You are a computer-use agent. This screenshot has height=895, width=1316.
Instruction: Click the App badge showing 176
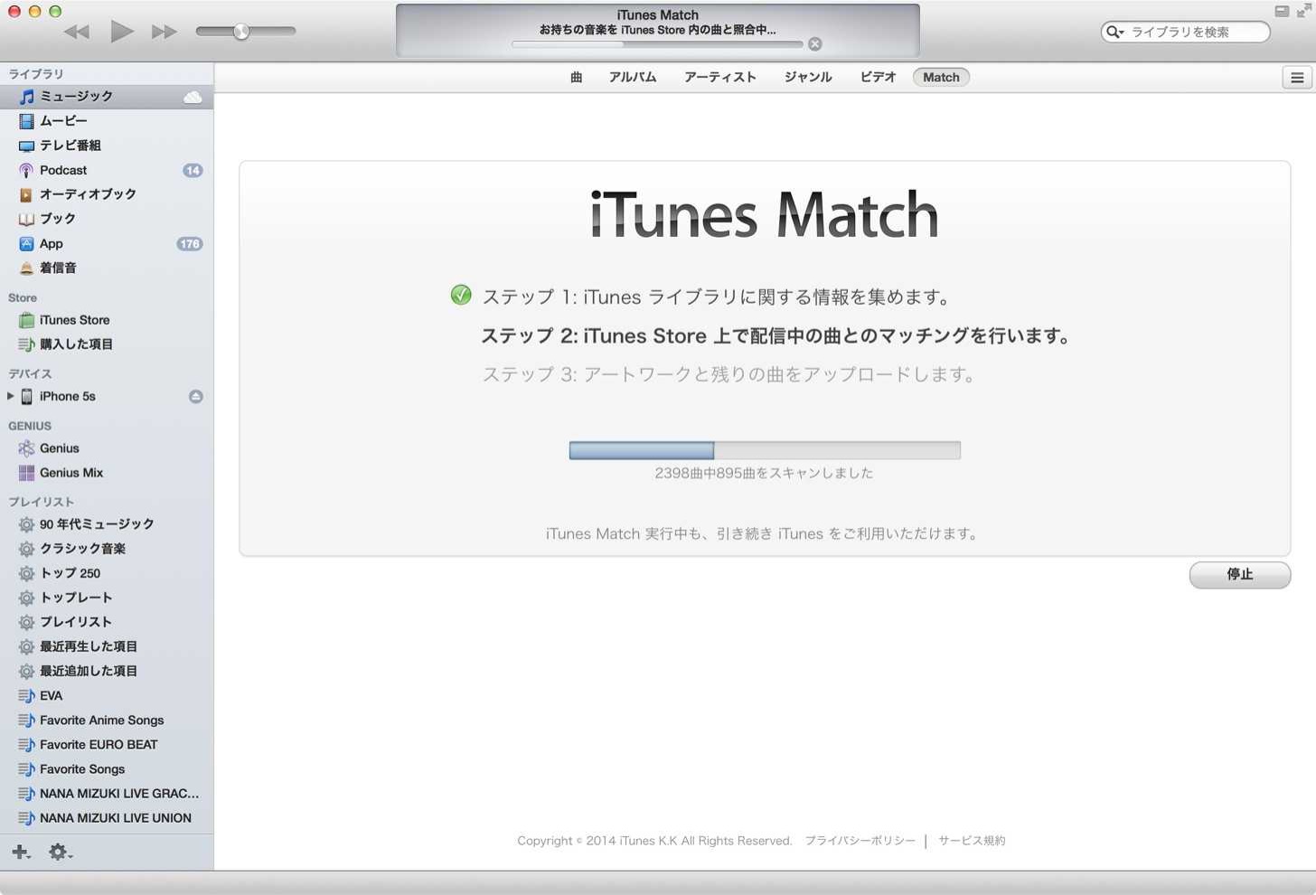click(x=190, y=244)
